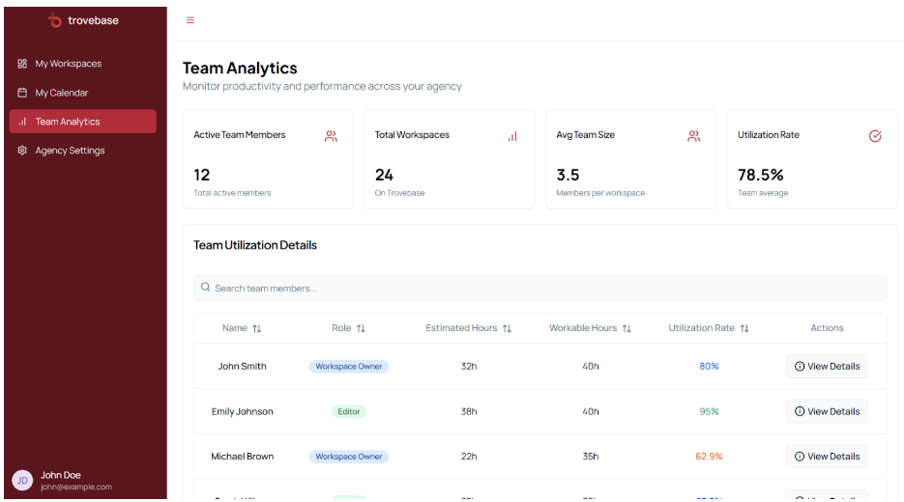The width and height of the screenshot is (904, 502).
Task: Click the Total Workspaces chart icon
Action: coord(512,136)
